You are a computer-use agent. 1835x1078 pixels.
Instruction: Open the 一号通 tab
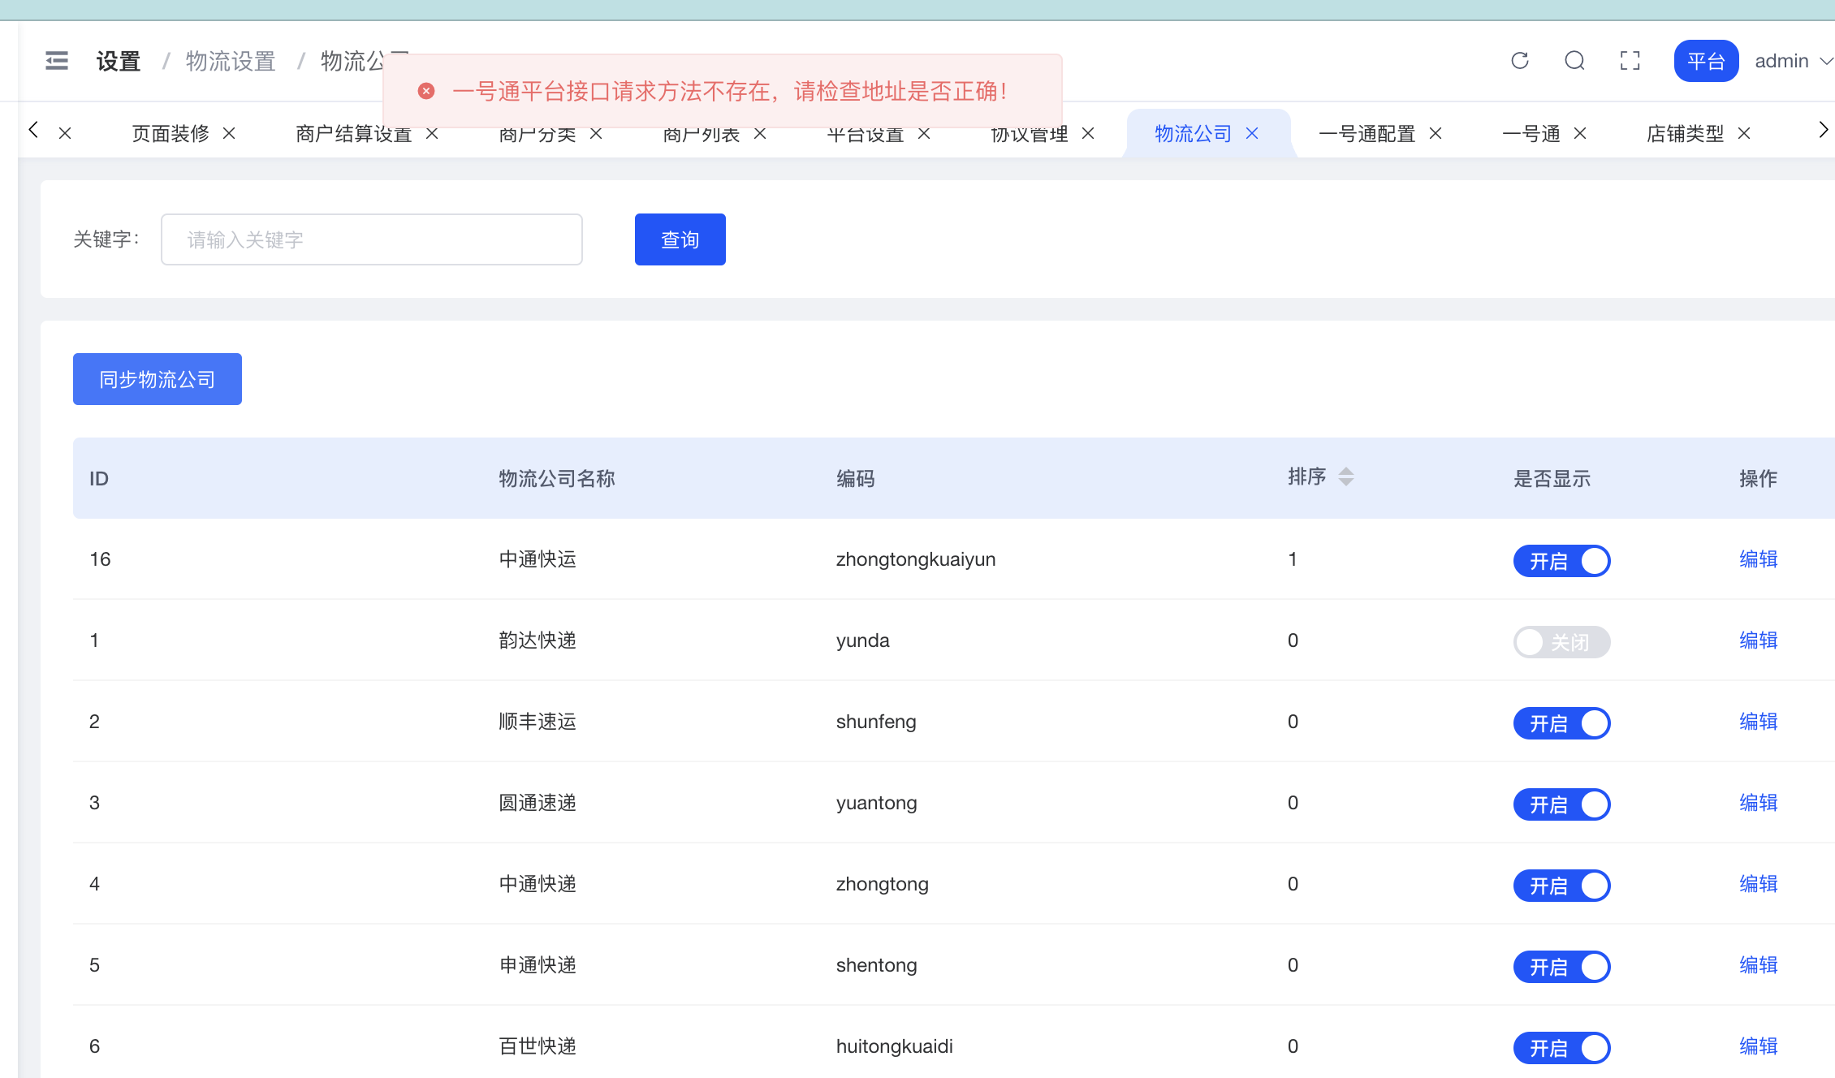click(x=1531, y=133)
